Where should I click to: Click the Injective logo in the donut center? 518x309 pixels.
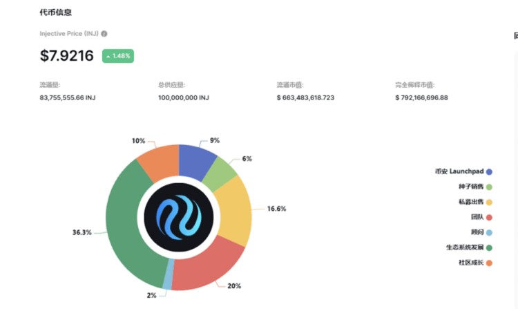179,217
